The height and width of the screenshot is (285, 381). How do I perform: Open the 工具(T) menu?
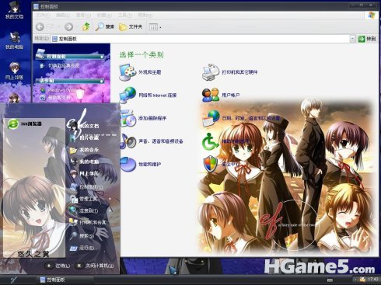tap(124, 16)
